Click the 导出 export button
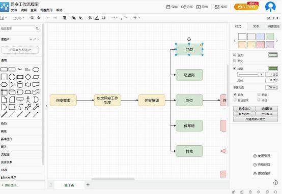Screen dimensions: 282x194 pos(202,7)
